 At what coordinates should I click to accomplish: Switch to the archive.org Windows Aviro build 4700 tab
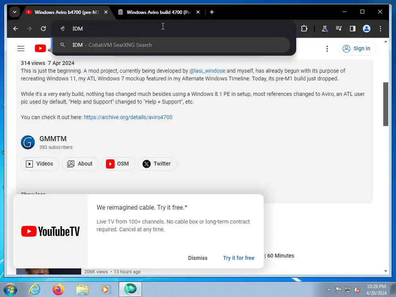click(x=159, y=12)
